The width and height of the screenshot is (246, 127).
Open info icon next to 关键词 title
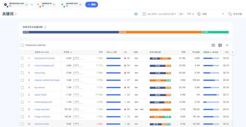[x=15, y=14]
